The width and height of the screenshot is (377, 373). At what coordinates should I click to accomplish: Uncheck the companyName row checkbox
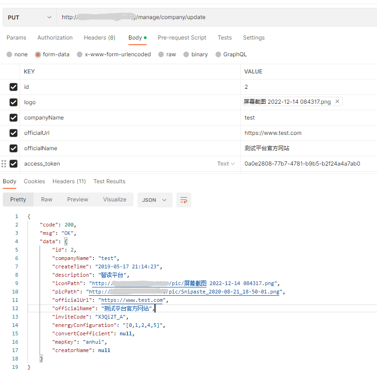(x=13, y=118)
